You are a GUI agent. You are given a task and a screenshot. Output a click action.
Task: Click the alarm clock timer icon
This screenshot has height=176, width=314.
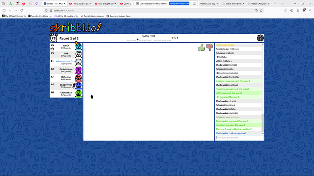tap(53, 38)
